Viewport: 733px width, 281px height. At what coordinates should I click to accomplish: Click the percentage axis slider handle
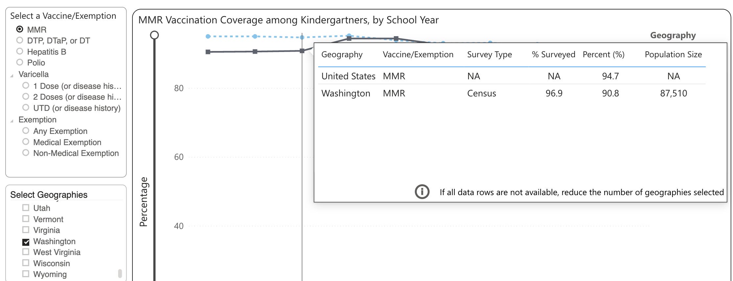pos(154,35)
